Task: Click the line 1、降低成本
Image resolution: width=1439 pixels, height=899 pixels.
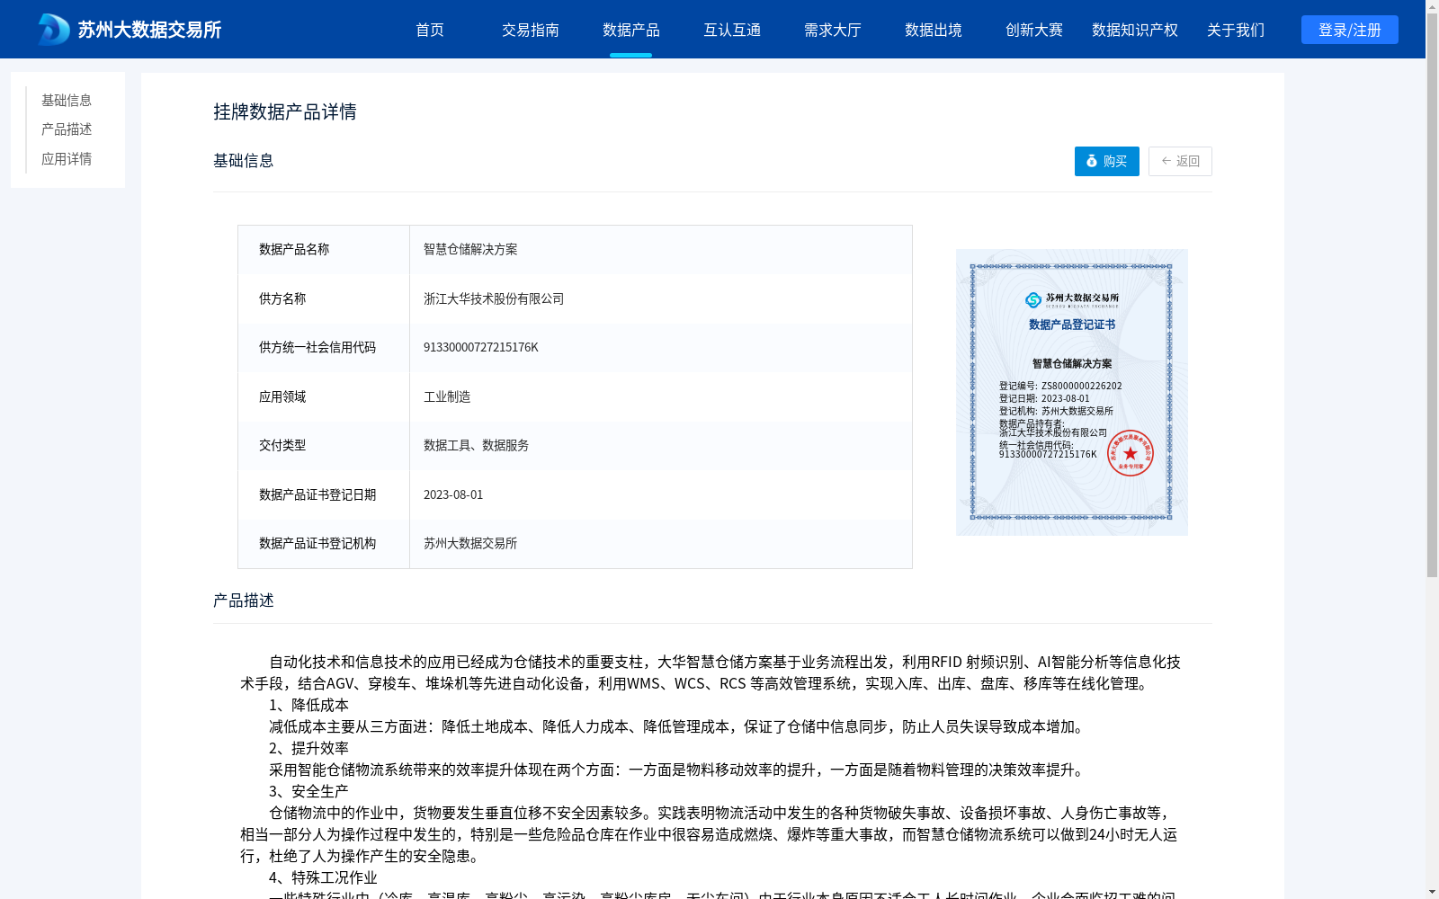Action: (308, 705)
